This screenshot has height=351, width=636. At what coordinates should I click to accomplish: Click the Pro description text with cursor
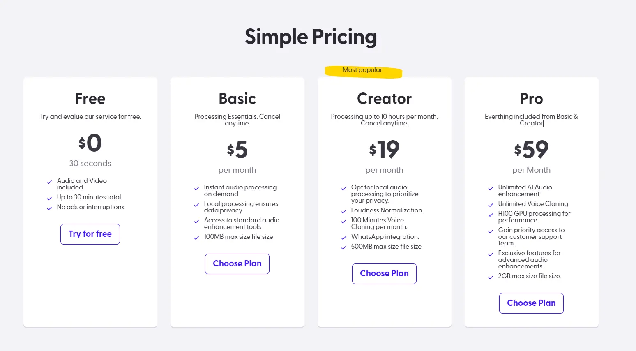click(x=531, y=120)
